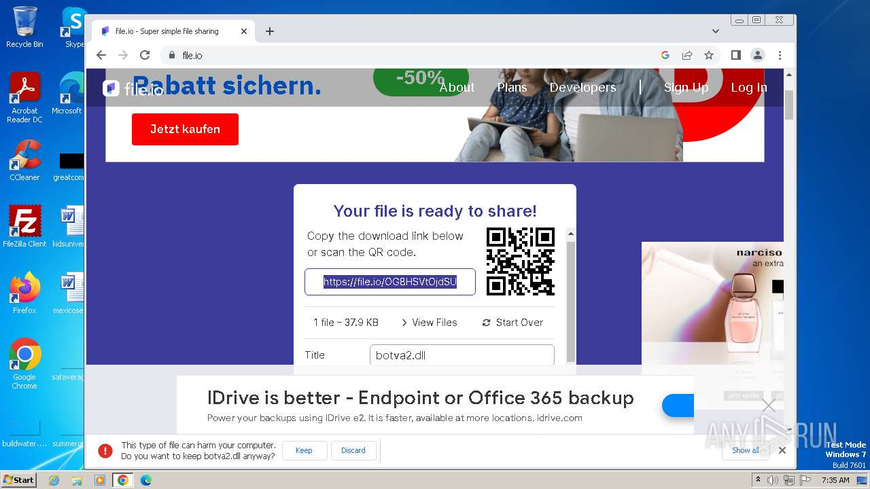Open FileZilla Client desktop icon
The width and height of the screenshot is (870, 489).
tap(24, 227)
